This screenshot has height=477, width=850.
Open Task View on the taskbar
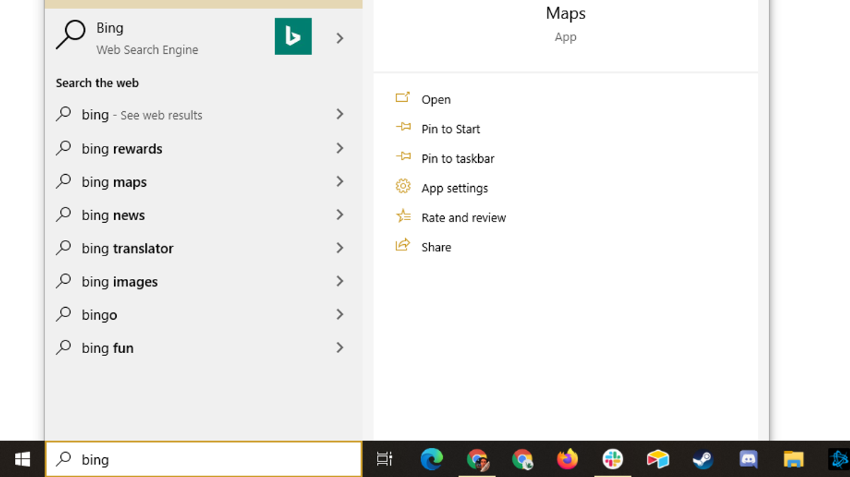click(x=385, y=459)
